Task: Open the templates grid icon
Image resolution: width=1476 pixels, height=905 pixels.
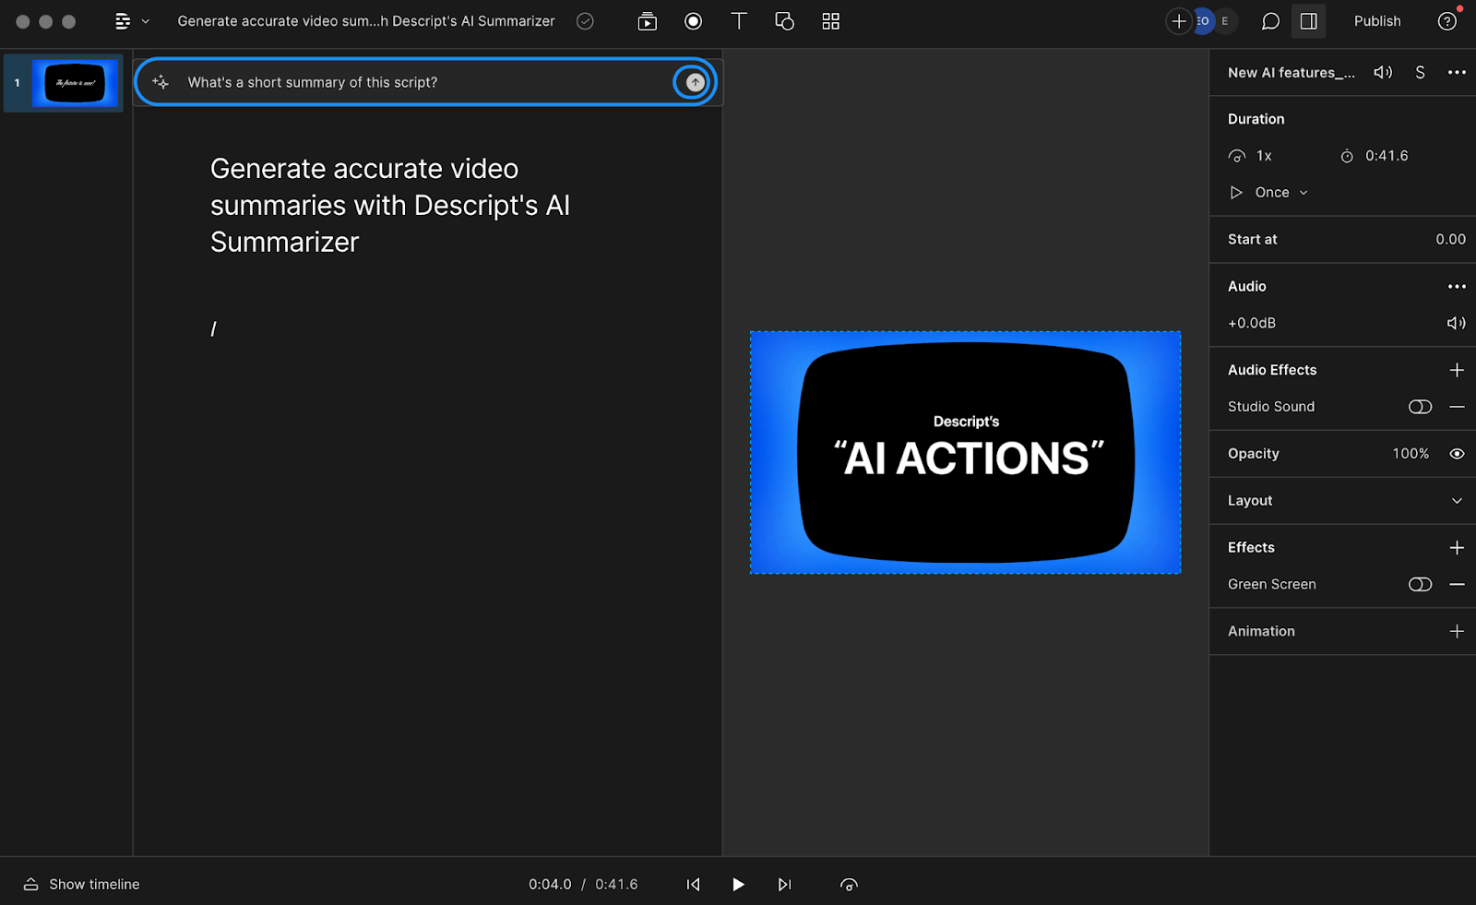Action: coord(829,21)
